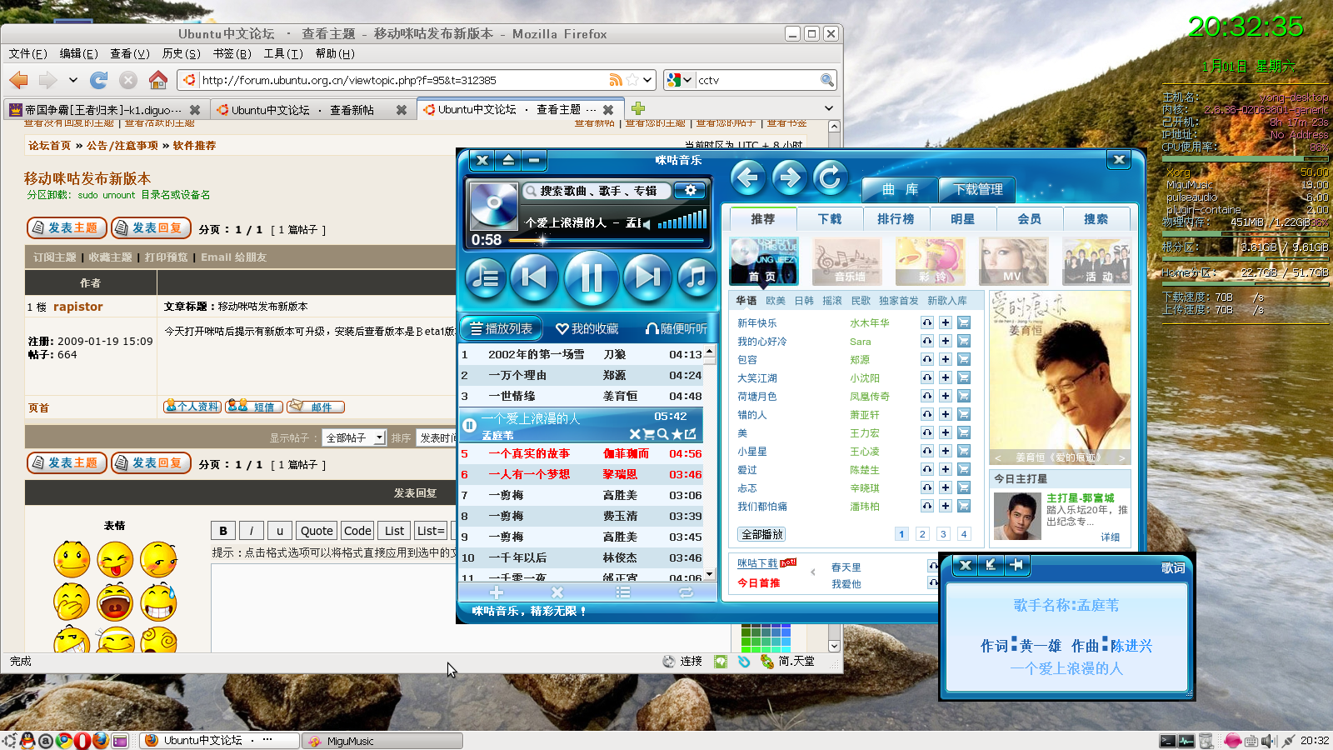Viewport: 1333px width, 750px height.
Task: Listen to 新年快乐 via its headphone icon
Action: coord(927,322)
